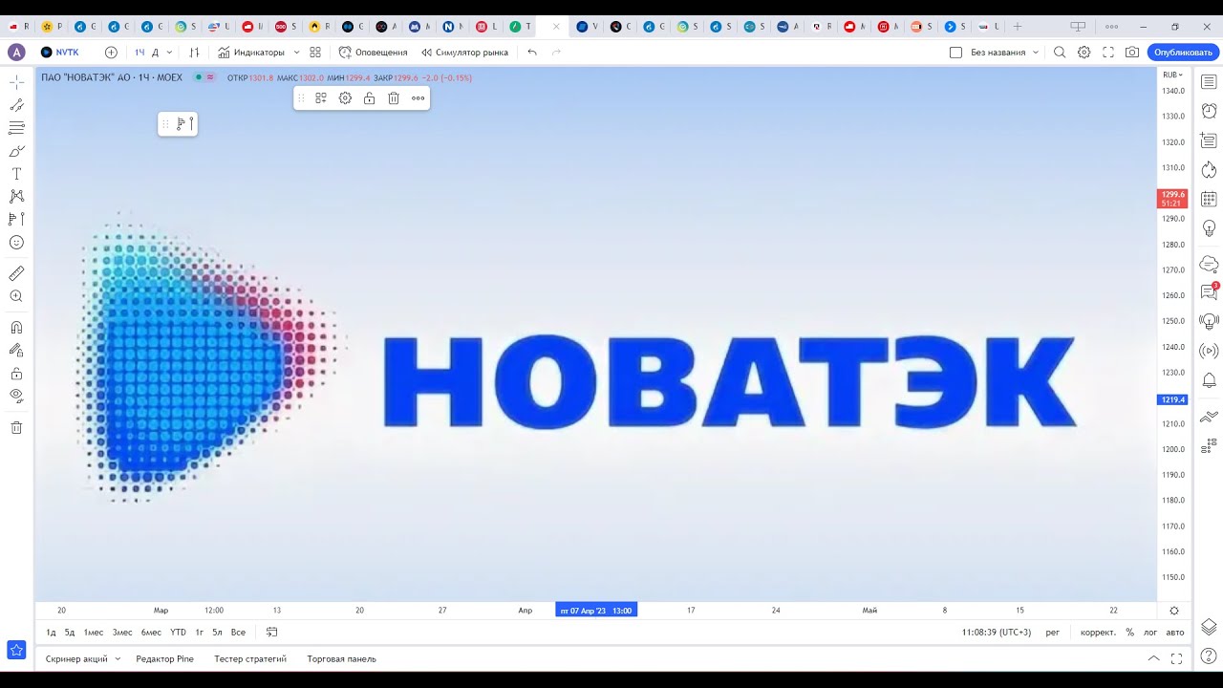The image size is (1223, 688).
Task: Open the RUB currency dropdown
Action: pyautogui.click(x=1172, y=75)
